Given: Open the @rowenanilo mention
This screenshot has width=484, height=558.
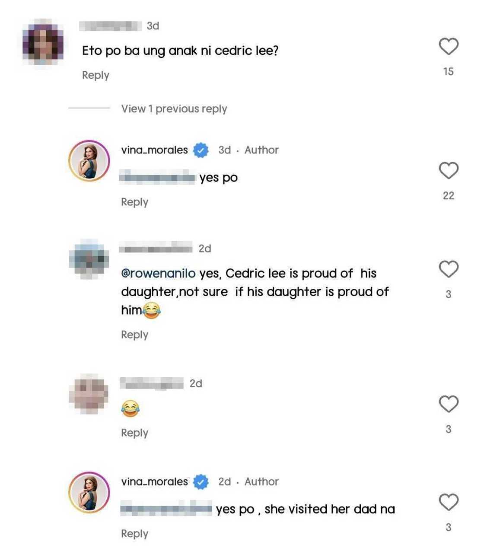Looking at the screenshot, I should pyautogui.click(x=158, y=274).
